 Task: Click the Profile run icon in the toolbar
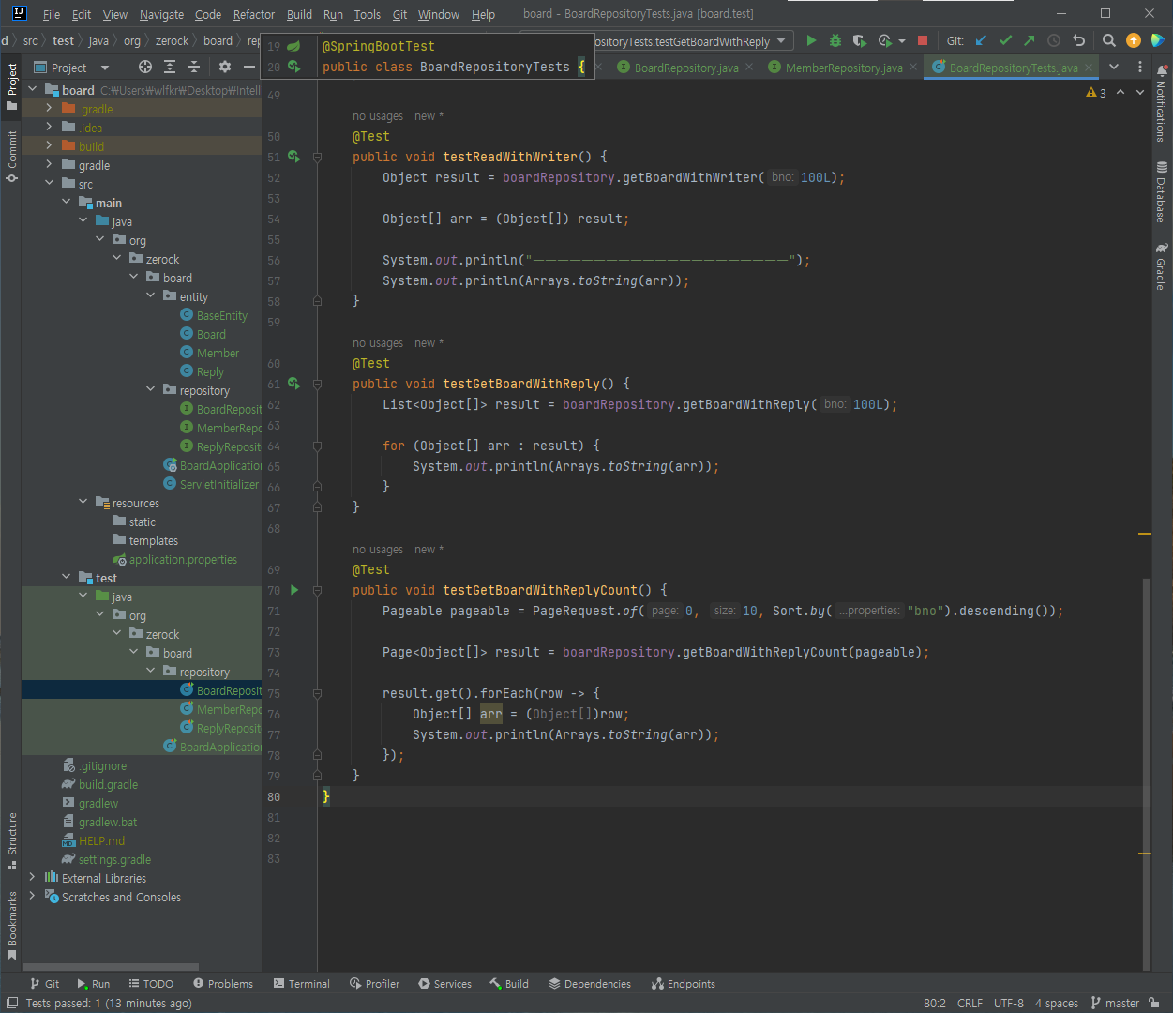[x=884, y=40]
